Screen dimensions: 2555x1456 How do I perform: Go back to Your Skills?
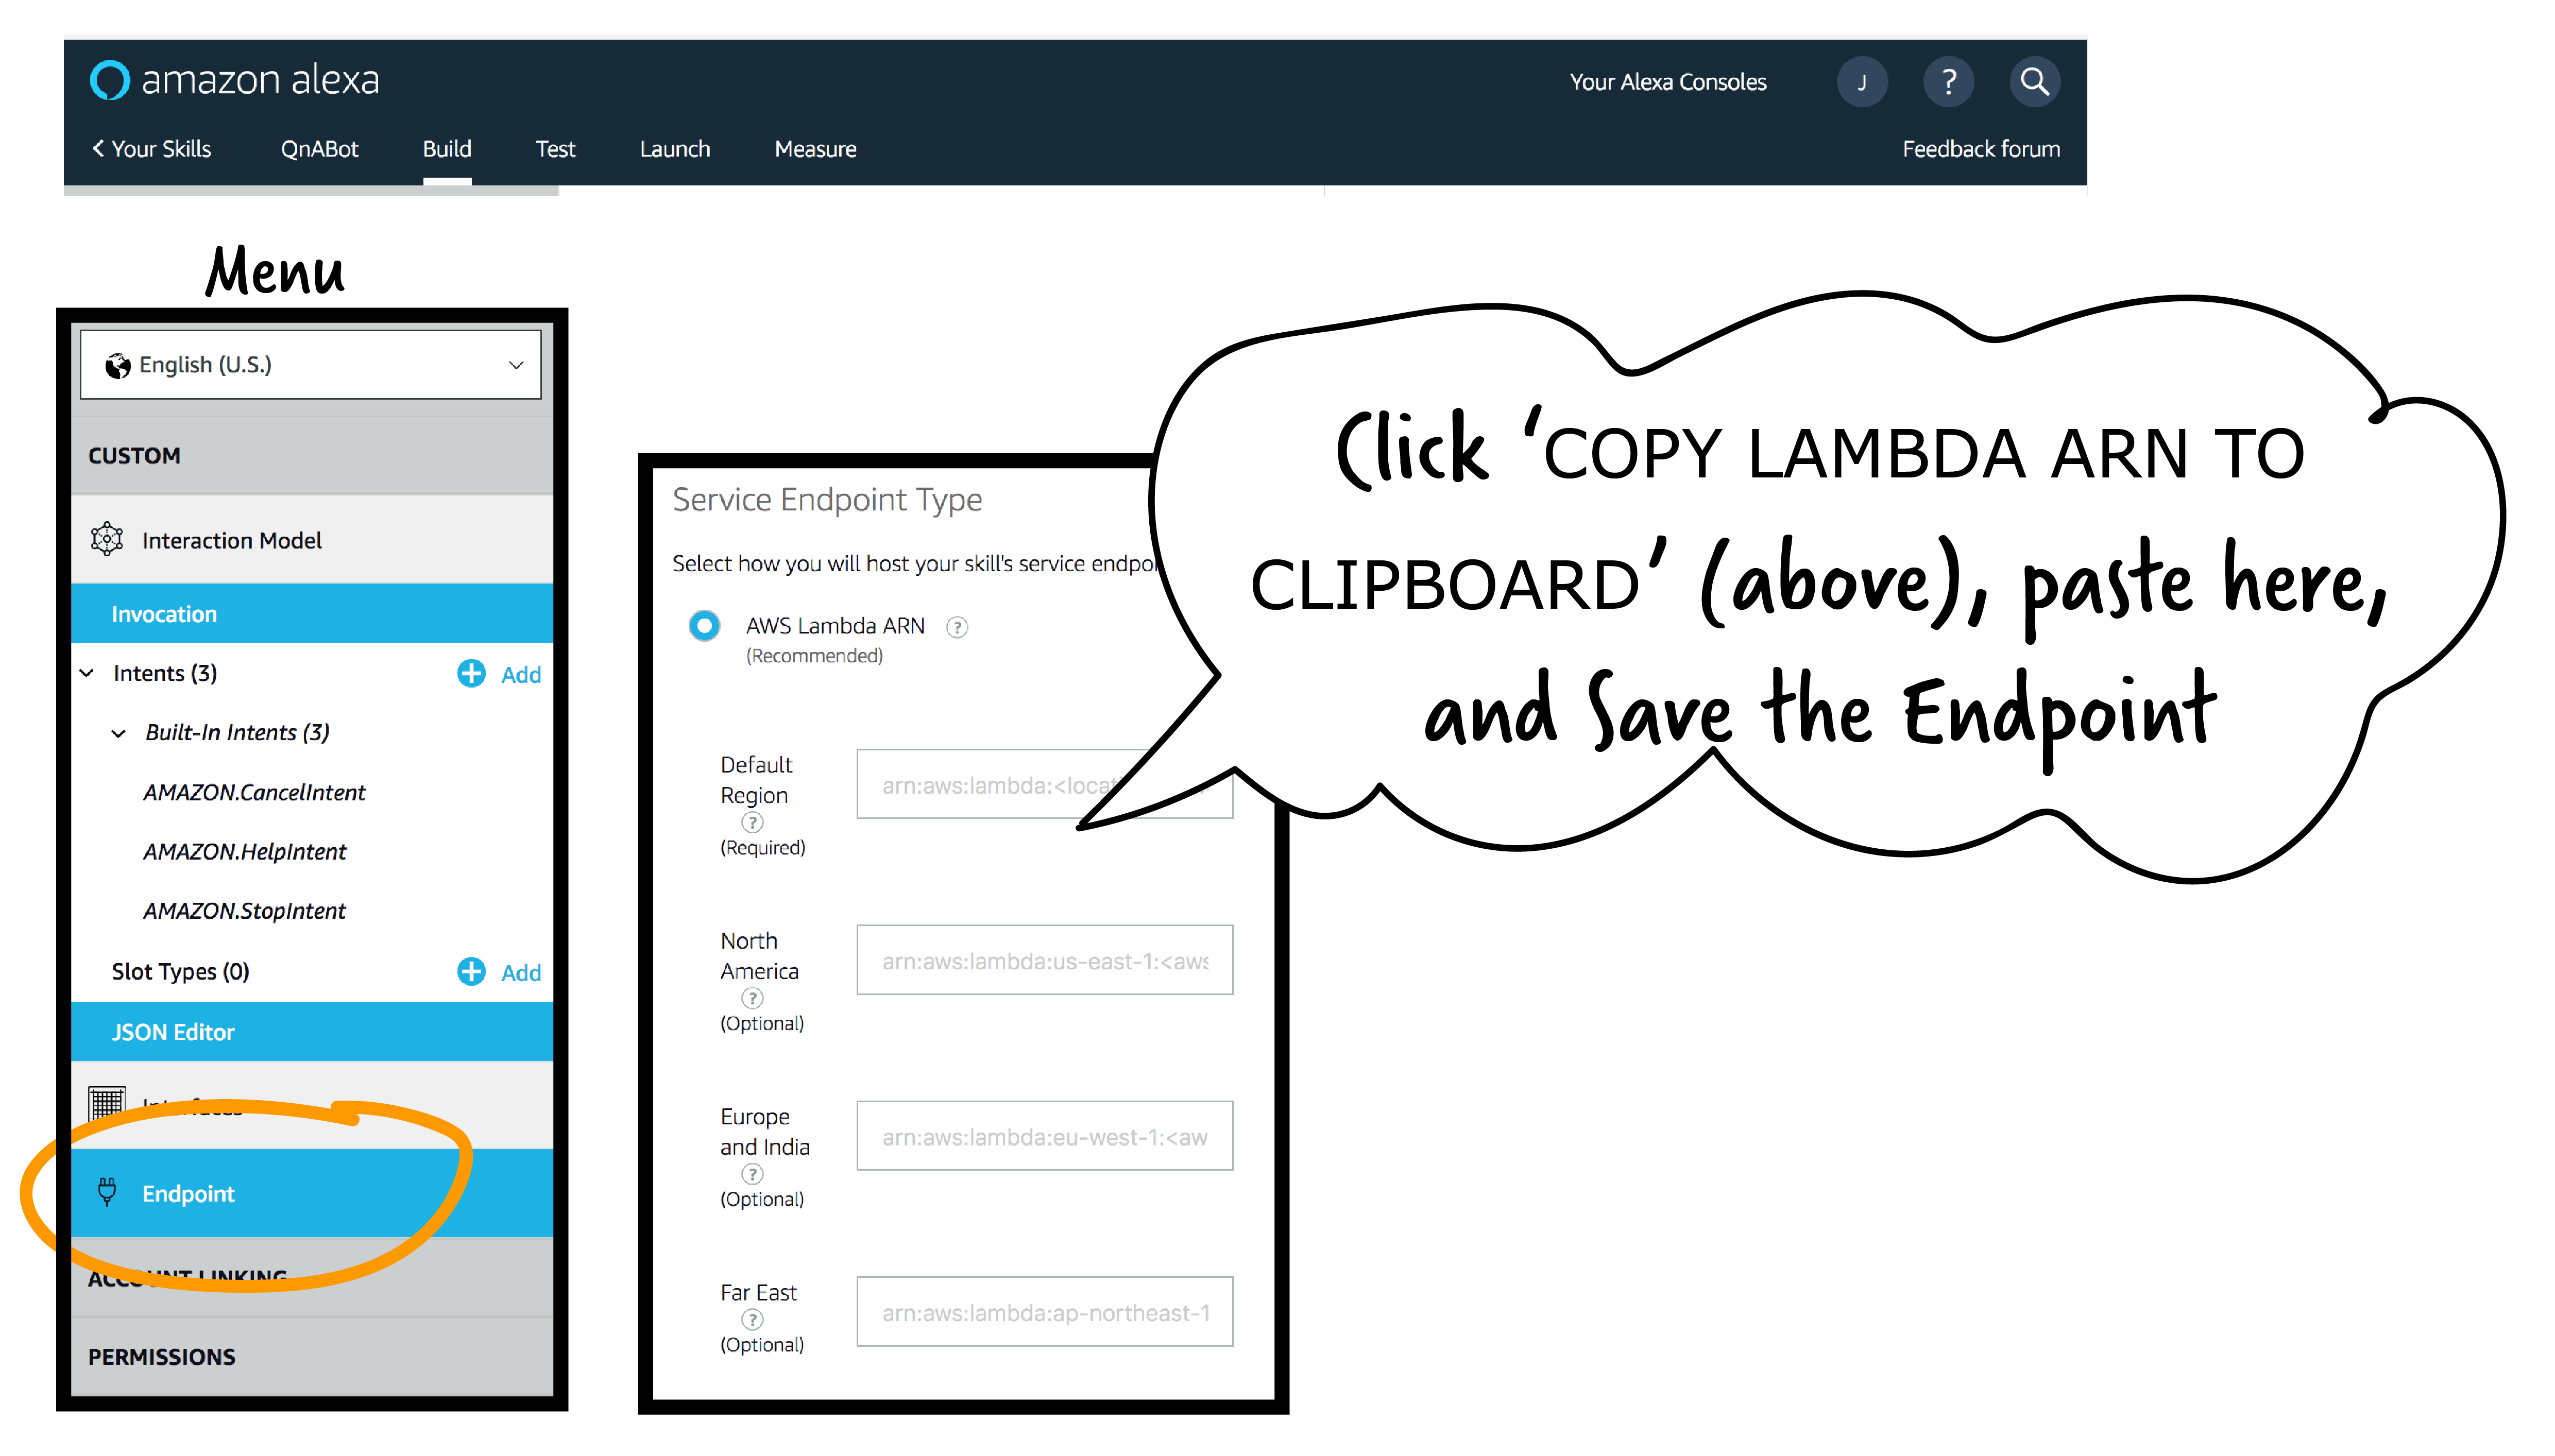coord(152,149)
